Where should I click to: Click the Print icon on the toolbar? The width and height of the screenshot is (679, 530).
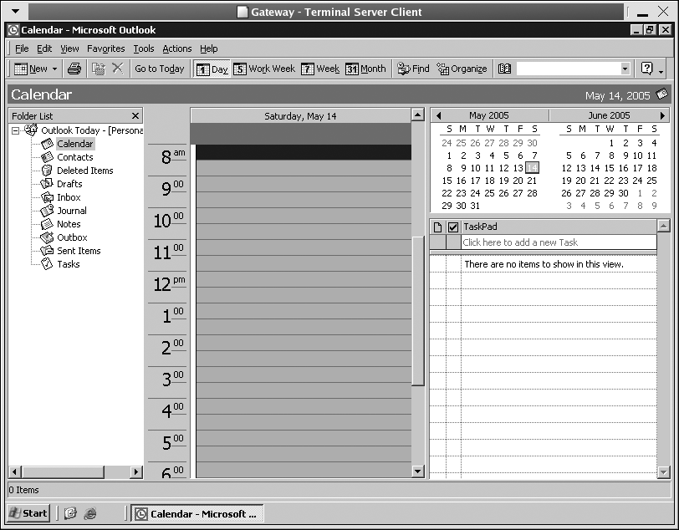tap(74, 69)
